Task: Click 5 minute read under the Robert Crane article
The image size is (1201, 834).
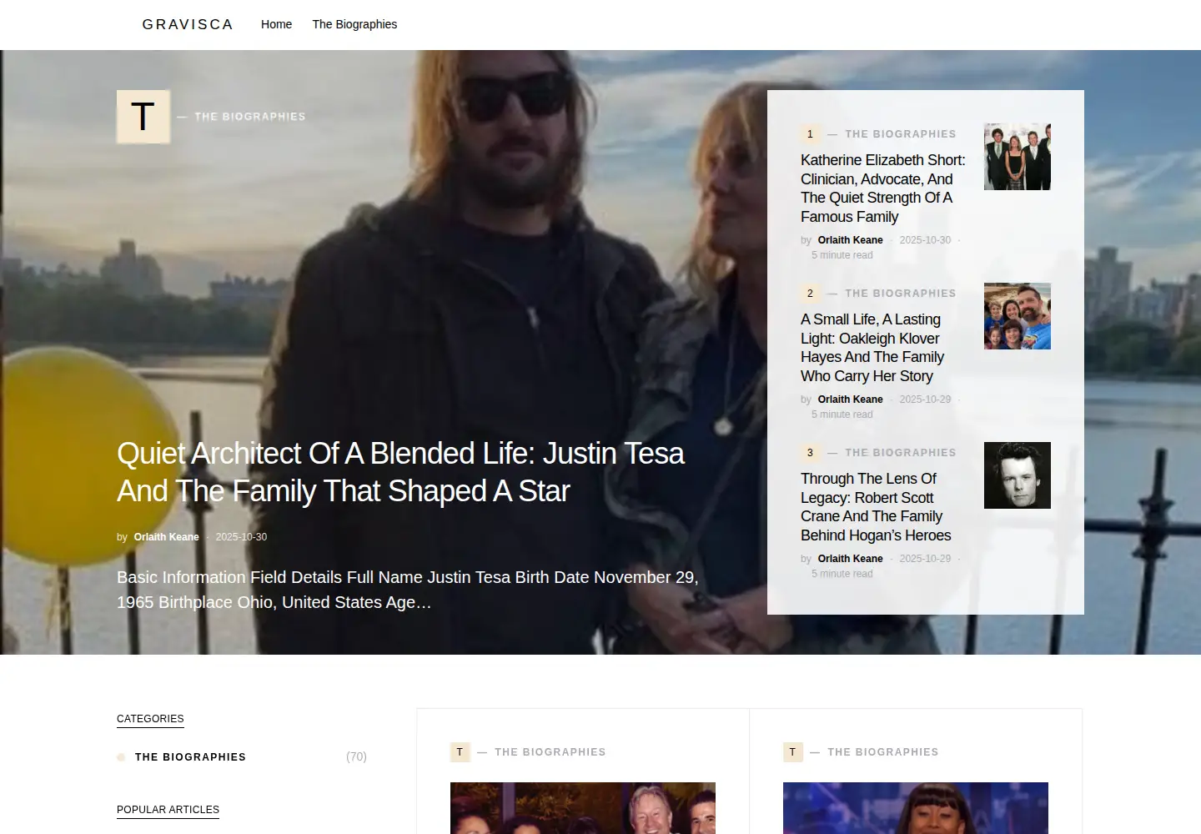Action: pyautogui.click(x=842, y=574)
